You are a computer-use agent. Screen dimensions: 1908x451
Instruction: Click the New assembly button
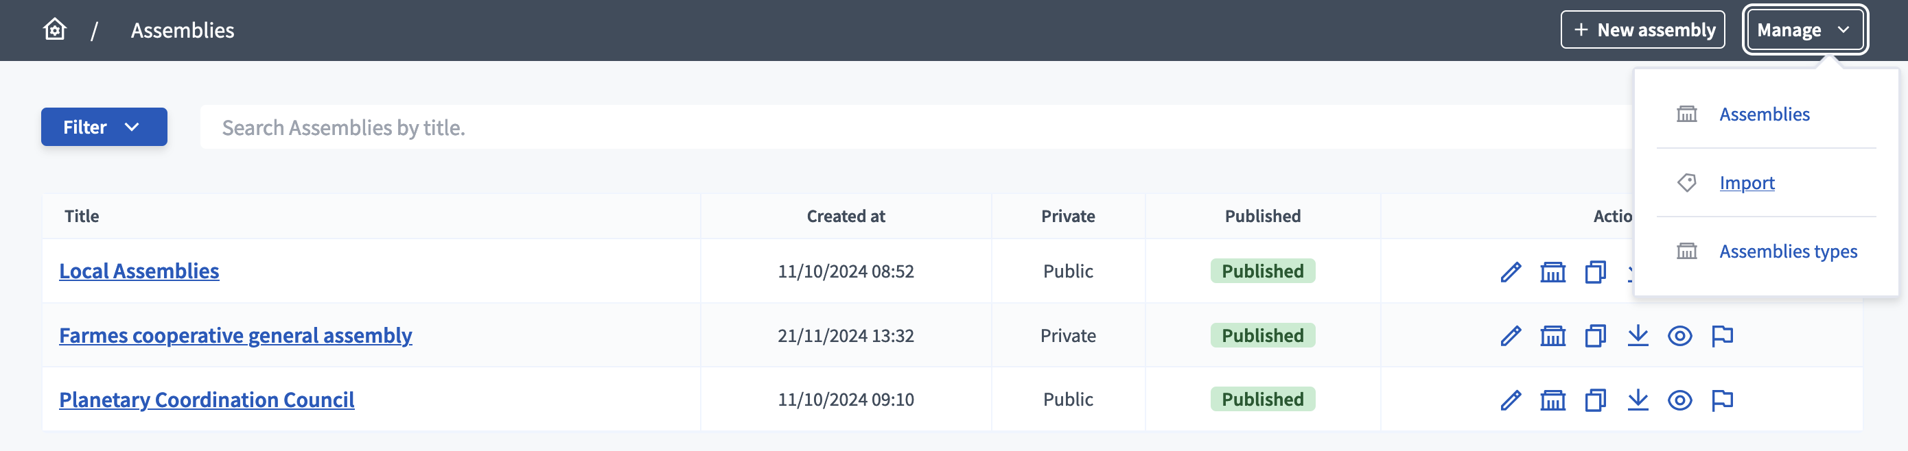[1642, 30]
